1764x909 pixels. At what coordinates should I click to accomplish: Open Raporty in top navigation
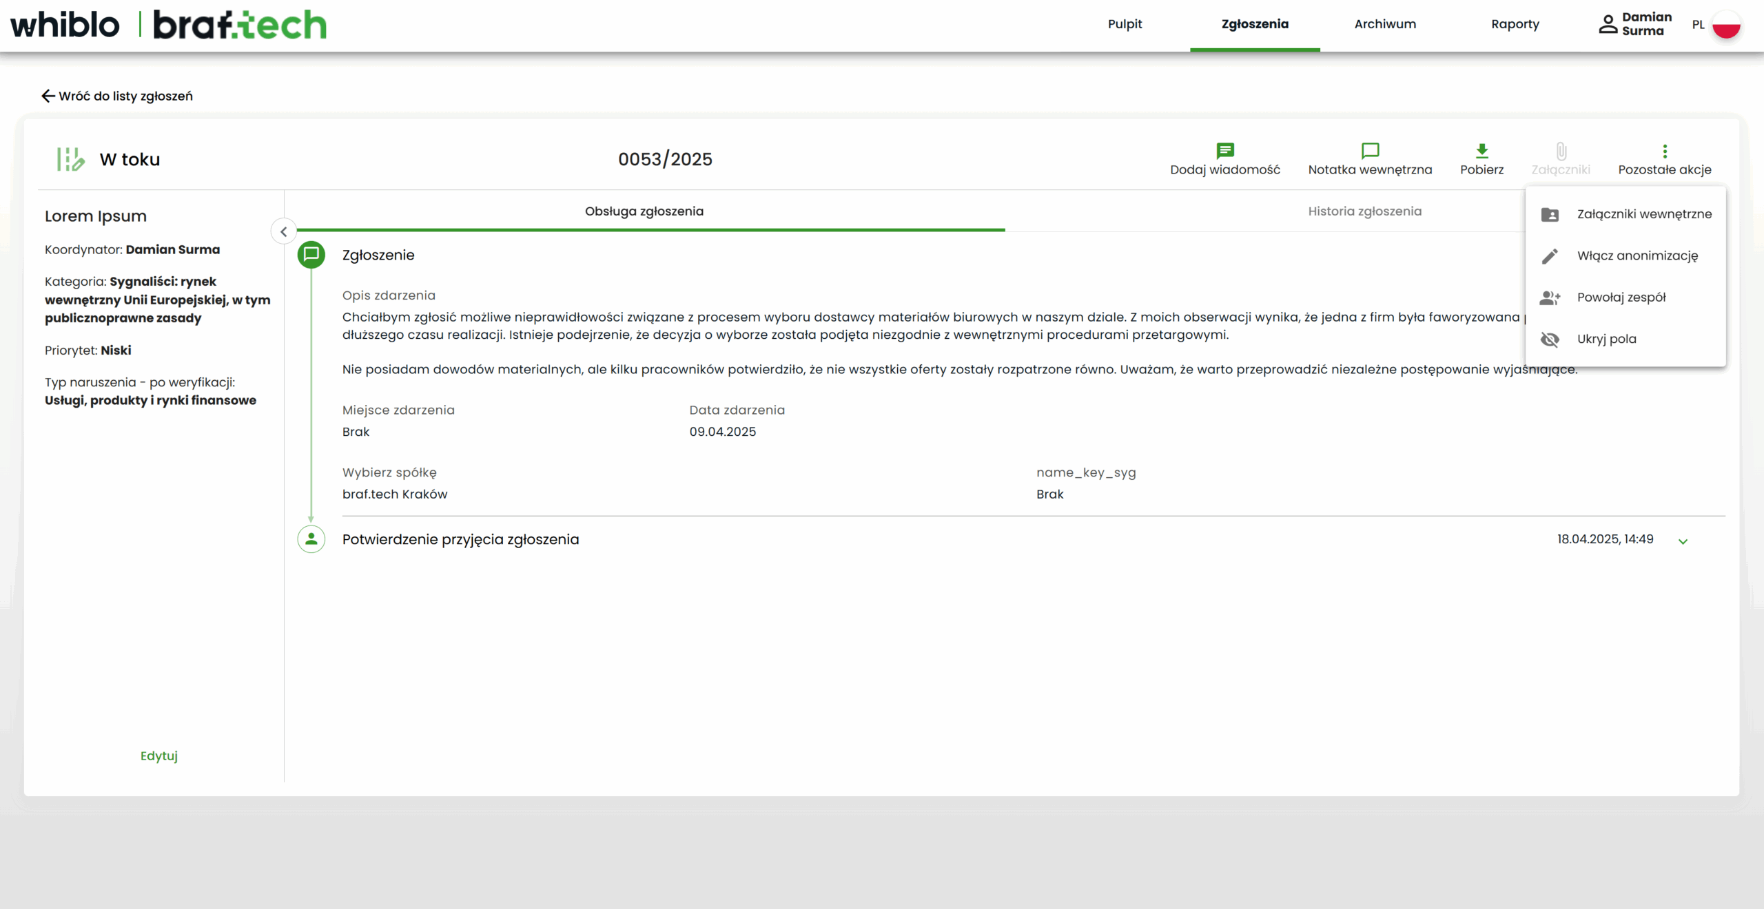[1515, 24]
